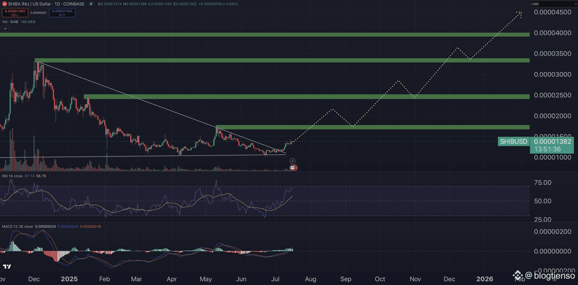Image resolution: width=578 pixels, height=285 pixels.
Task: Select the green zone near 0.00004000
Action: pos(265,34)
